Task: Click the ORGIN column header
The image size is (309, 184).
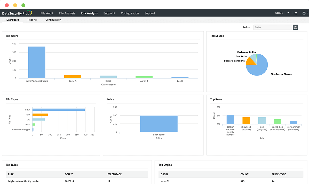Action: (x=164, y=174)
